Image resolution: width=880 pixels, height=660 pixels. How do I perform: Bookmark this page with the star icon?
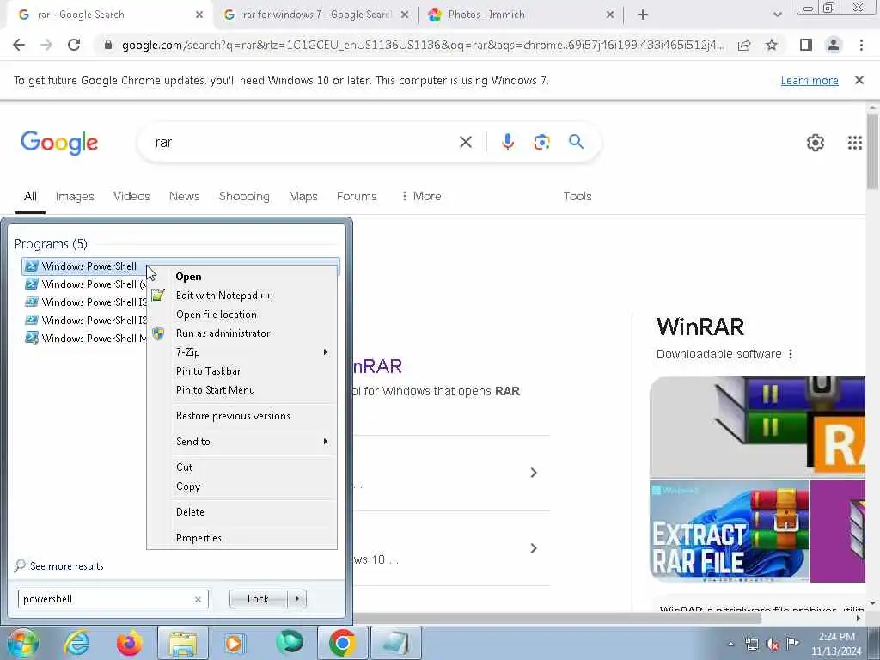pyautogui.click(x=772, y=45)
